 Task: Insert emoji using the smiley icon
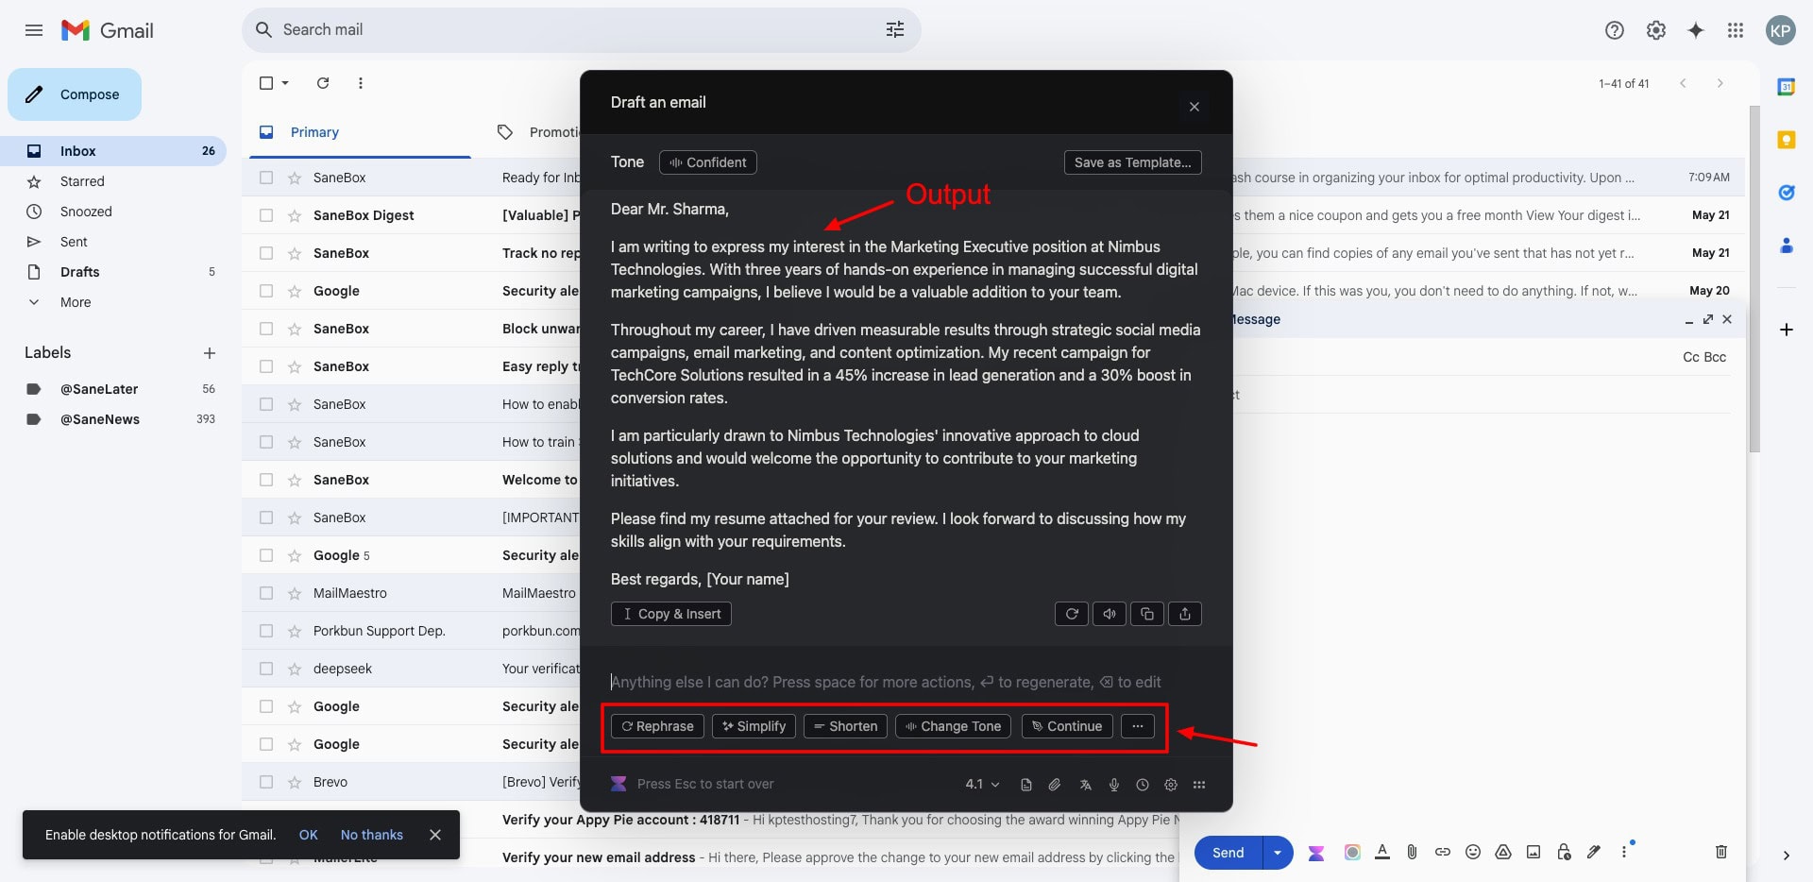point(1472,852)
